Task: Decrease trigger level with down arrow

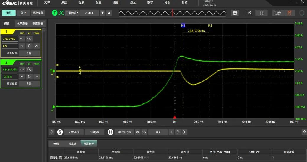Action: pos(103,13)
